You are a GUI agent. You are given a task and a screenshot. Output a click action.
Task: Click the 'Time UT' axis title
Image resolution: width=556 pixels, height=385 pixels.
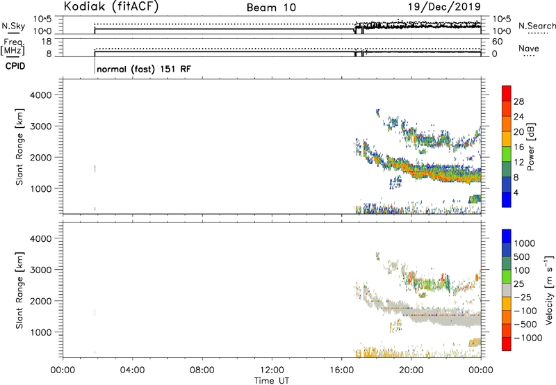click(x=272, y=381)
